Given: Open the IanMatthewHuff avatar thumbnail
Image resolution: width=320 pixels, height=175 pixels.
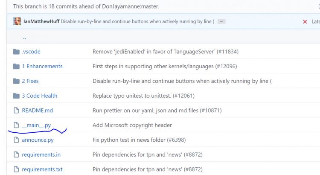Looking at the screenshot, I should tap(17, 21).
